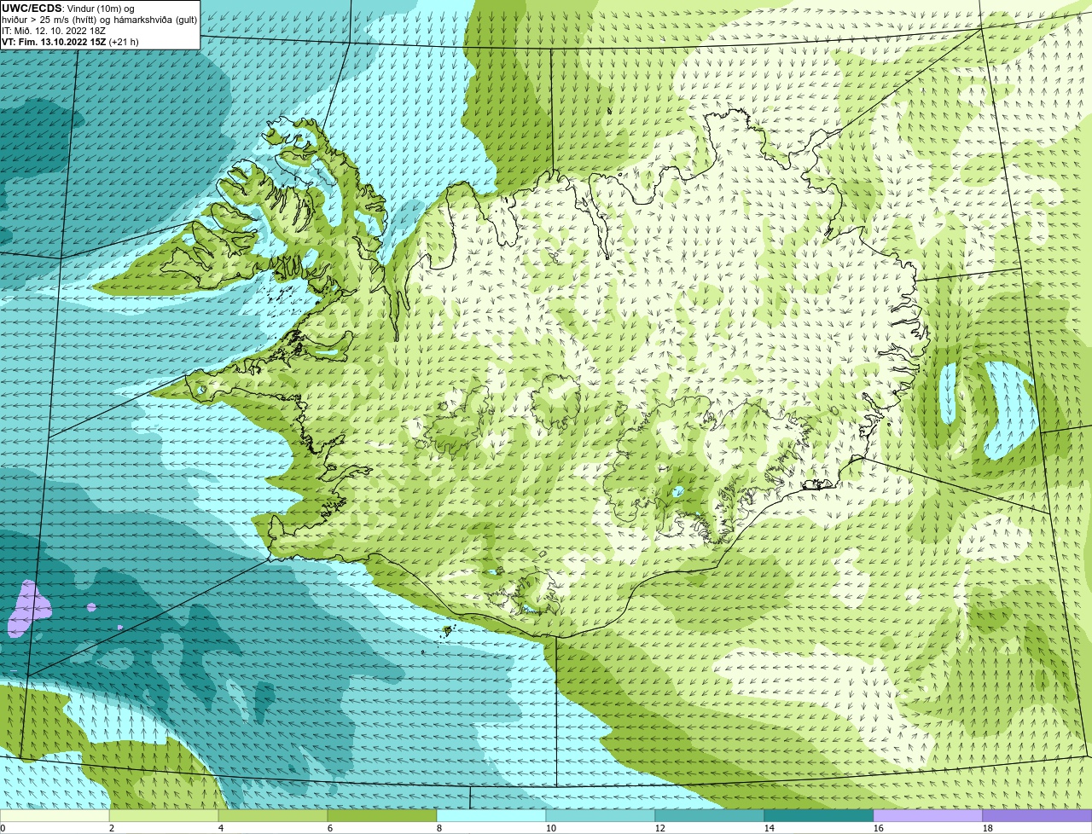Click the light cyan 8–10 m/s legend swatch

(x=491, y=815)
